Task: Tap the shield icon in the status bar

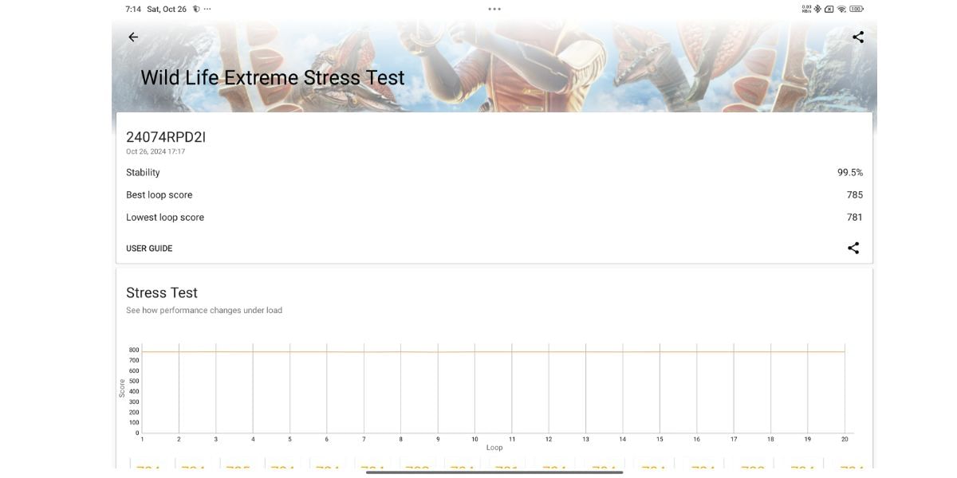Action: click(x=196, y=10)
